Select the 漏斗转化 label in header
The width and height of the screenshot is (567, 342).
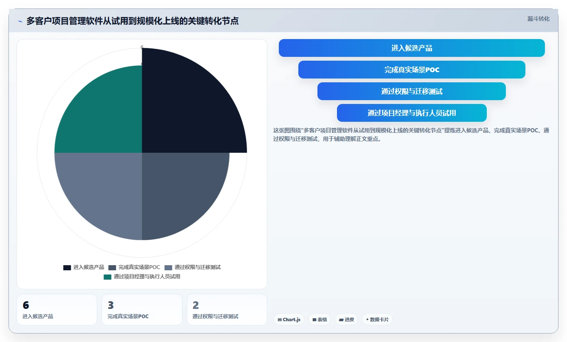pos(538,19)
